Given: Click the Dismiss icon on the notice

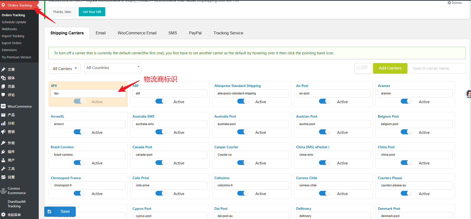Looking at the screenshot, I should [449, 3].
